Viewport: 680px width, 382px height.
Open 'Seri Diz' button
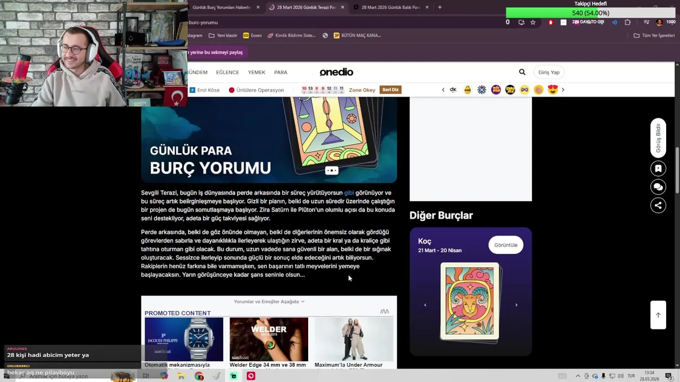click(390, 90)
